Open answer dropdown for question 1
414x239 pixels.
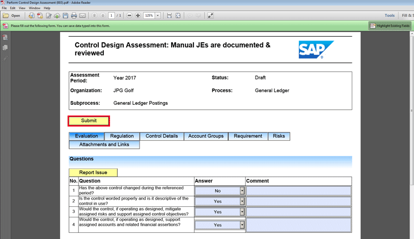242,191
